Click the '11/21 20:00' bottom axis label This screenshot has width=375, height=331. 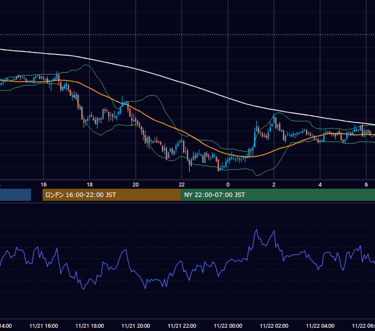[136, 325]
